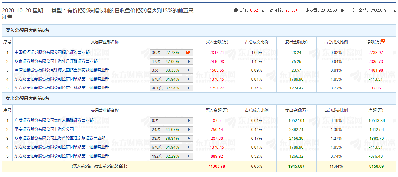Screen dimensions: 398x177
Task: Open 广发证券焦作人民路证券营业部 link
Action: click(54, 120)
